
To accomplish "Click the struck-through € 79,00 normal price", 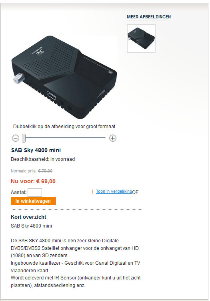I will (45, 171).
